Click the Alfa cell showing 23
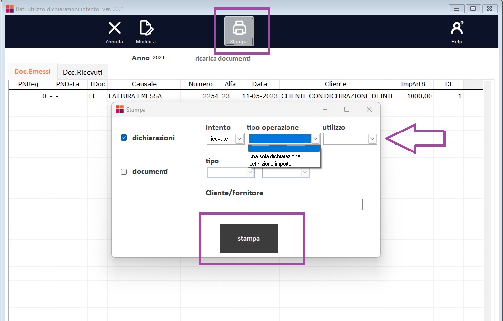The image size is (503, 321). click(x=230, y=96)
